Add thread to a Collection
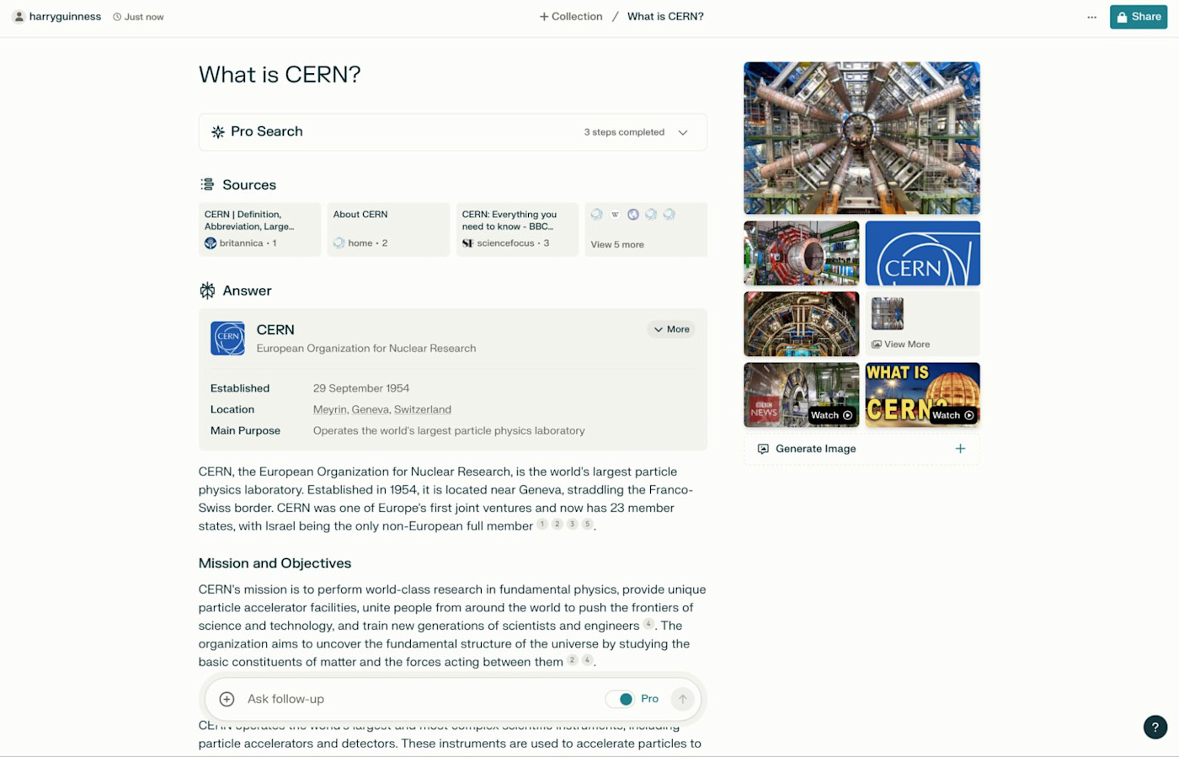1179x757 pixels. click(x=571, y=17)
